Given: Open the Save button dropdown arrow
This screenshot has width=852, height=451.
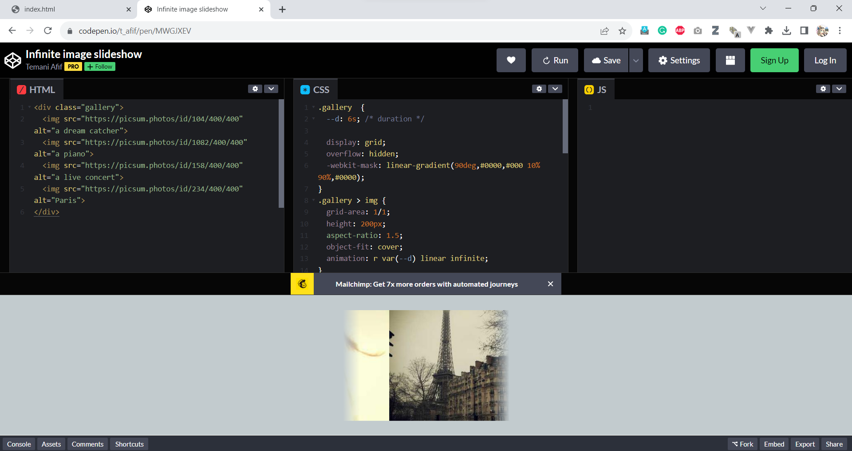Looking at the screenshot, I should (x=635, y=60).
